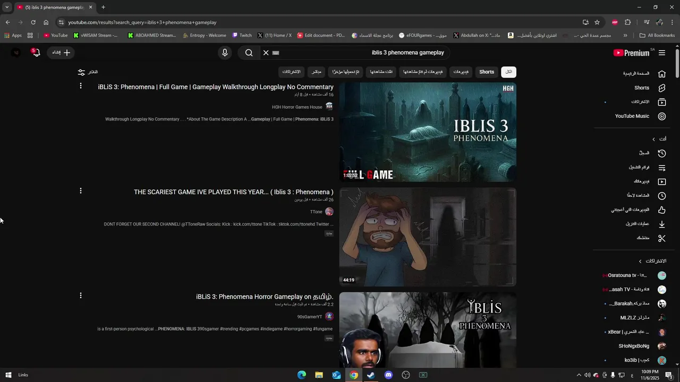The height and width of the screenshot is (382, 680).
Task: Select the 'تمّ تحميلها مؤخرًا' filter chip
Action: click(346, 72)
